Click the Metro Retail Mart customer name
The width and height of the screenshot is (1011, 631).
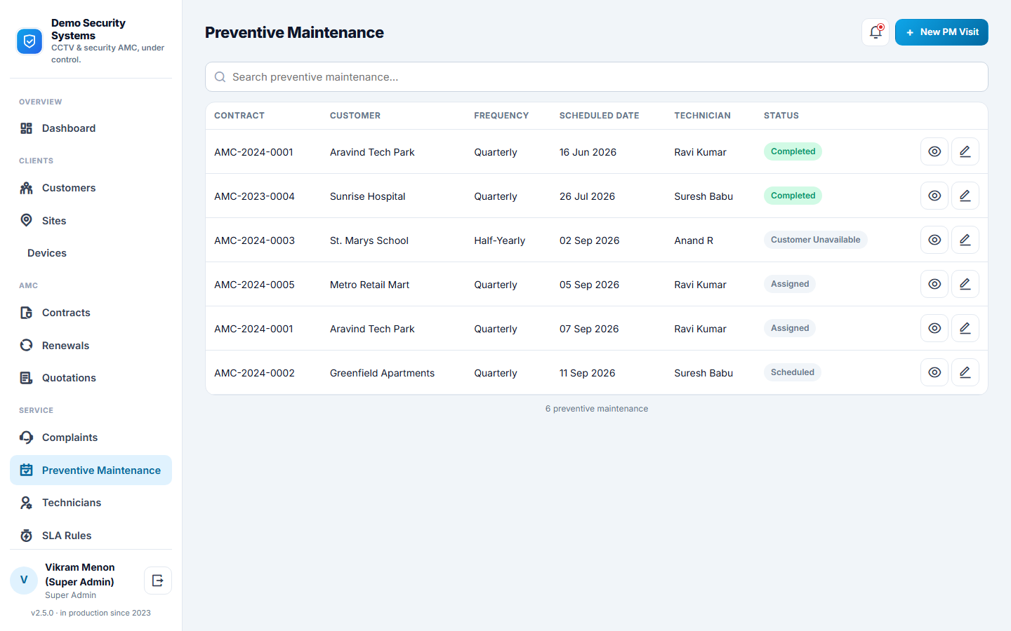click(x=369, y=285)
